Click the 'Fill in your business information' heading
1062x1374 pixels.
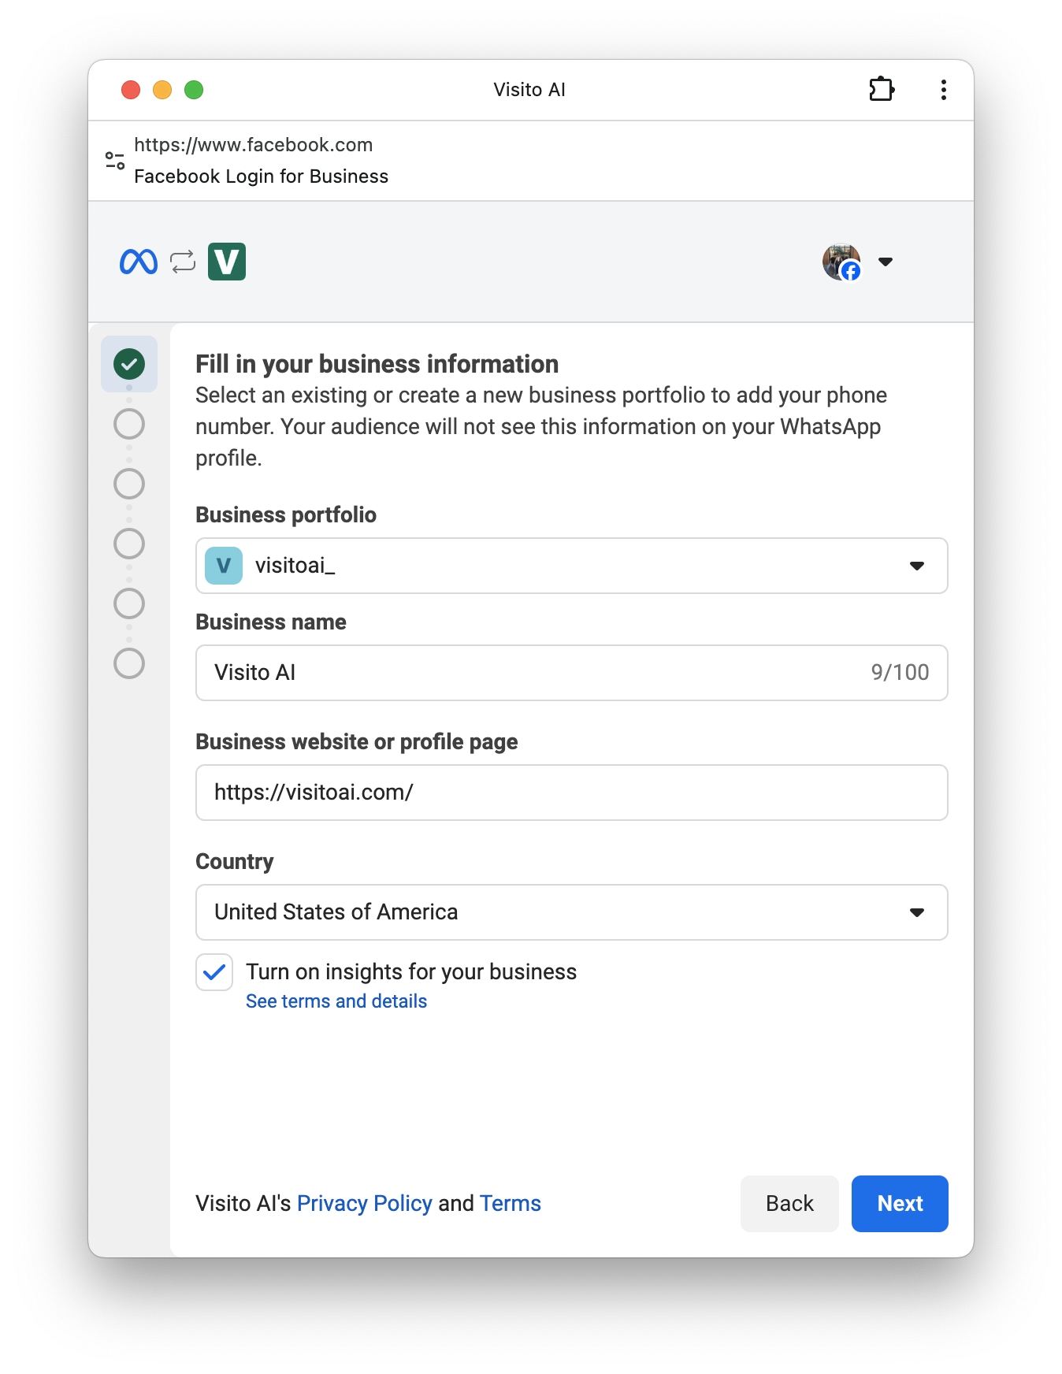[377, 364]
